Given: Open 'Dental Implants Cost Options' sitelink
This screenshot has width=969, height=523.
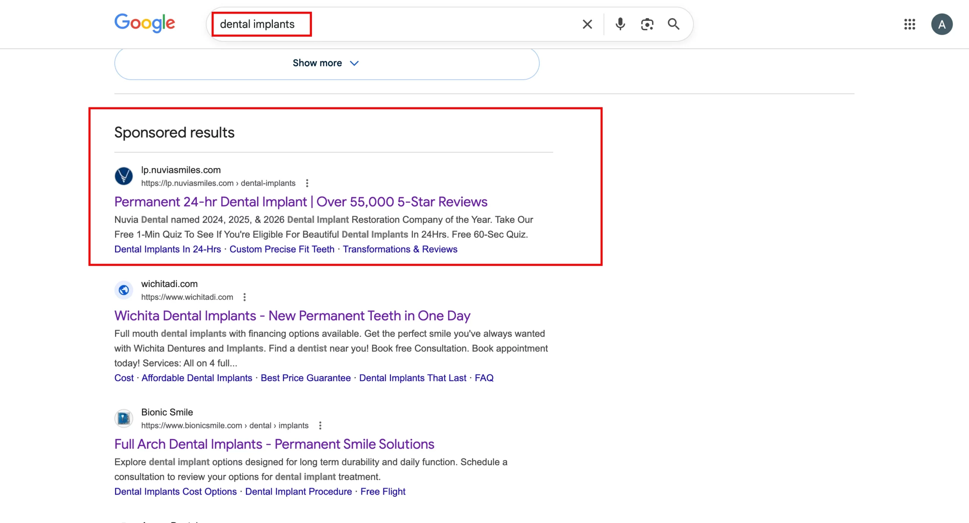Looking at the screenshot, I should (x=175, y=491).
